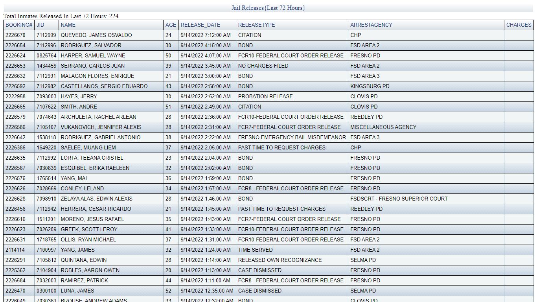This screenshot has height=302, width=537.
Task: Click JID 7030839
Action: [46, 168]
